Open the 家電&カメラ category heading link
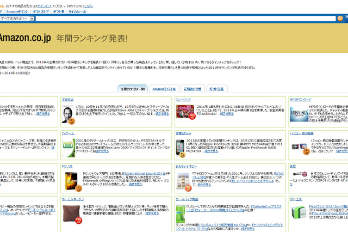348x232 pixels. [x=183, y=133]
